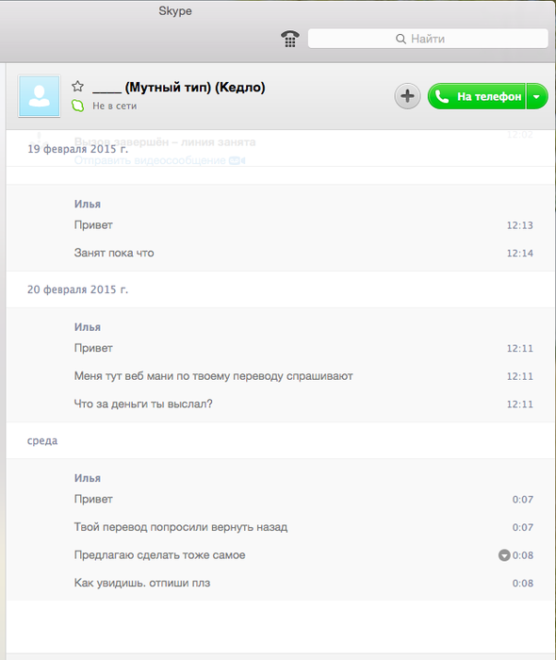
Task: Click the video camera icon after видеосообщение
Action: [x=237, y=160]
